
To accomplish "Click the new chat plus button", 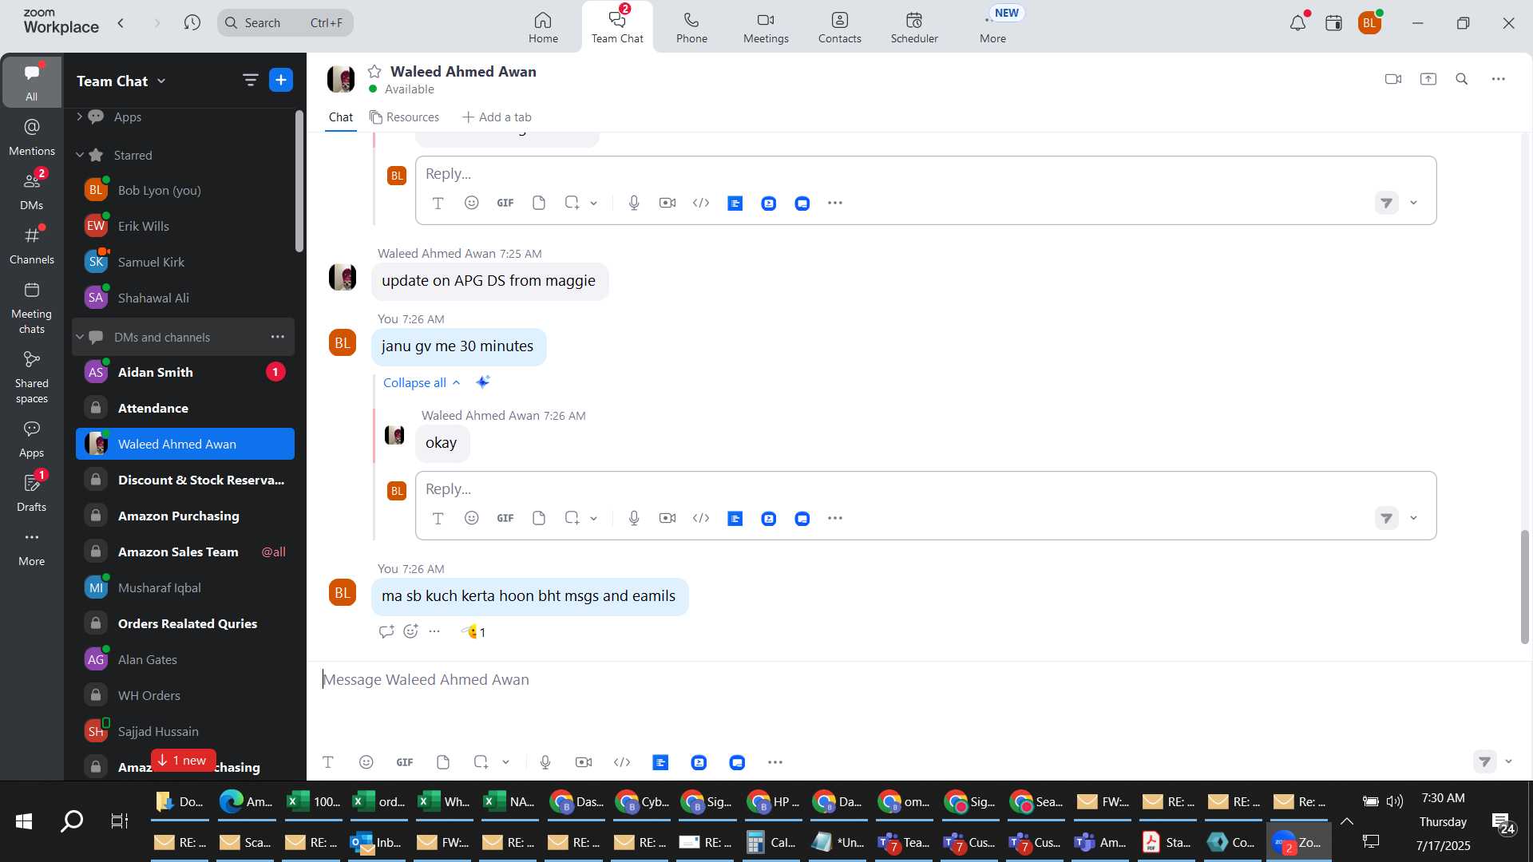I will click(x=281, y=80).
